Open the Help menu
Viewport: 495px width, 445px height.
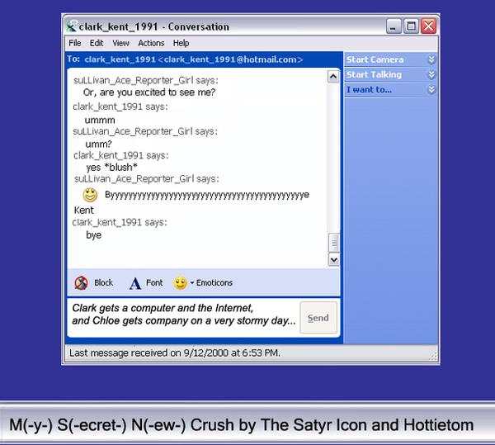181,43
